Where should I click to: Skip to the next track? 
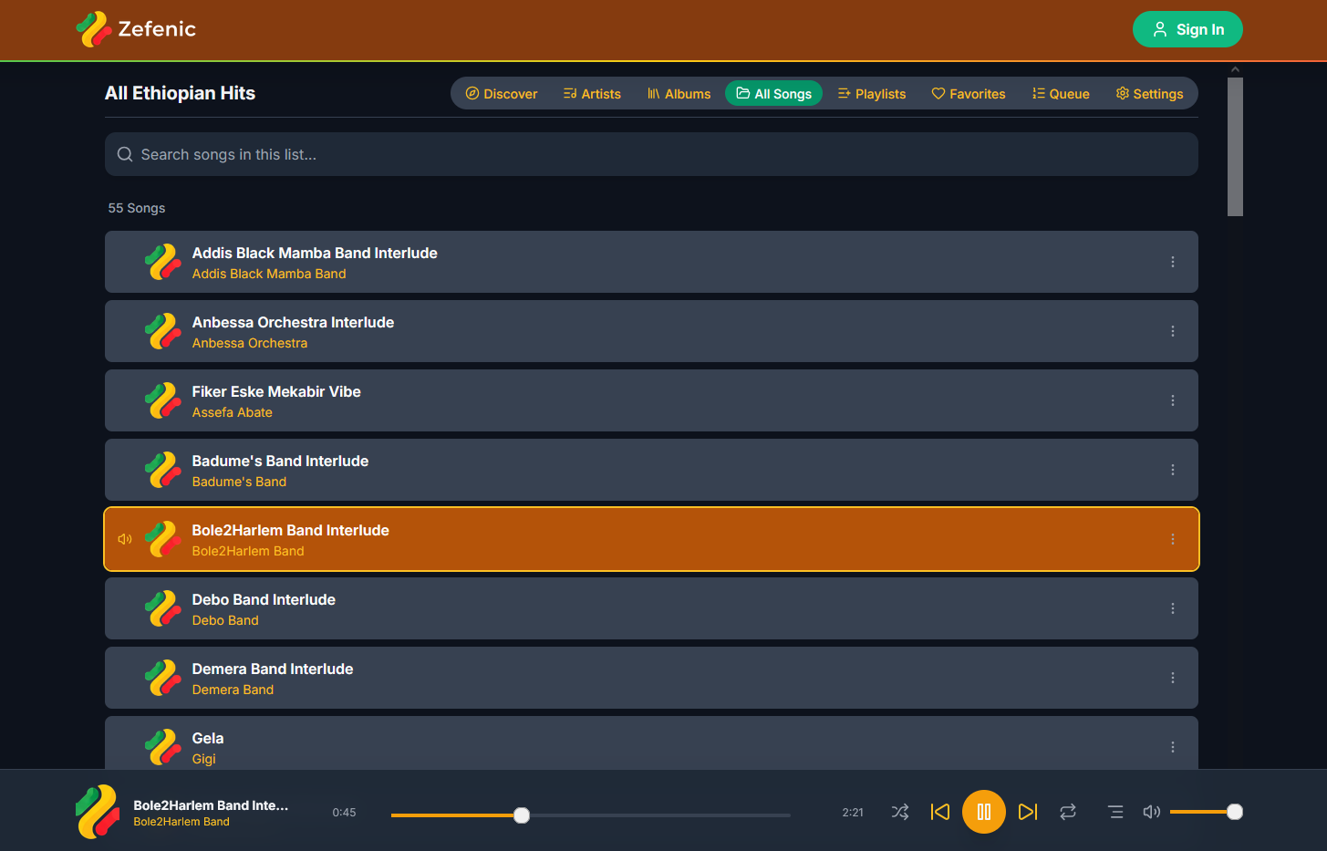1028,812
